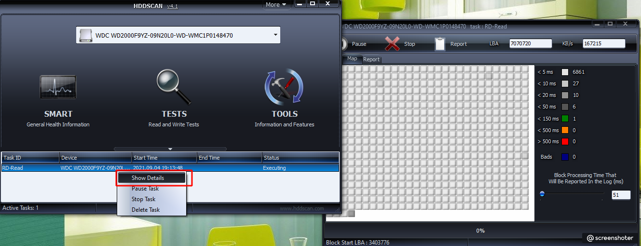Click the 0% scan progress bar
This screenshot has width=641, height=246.
(480, 231)
